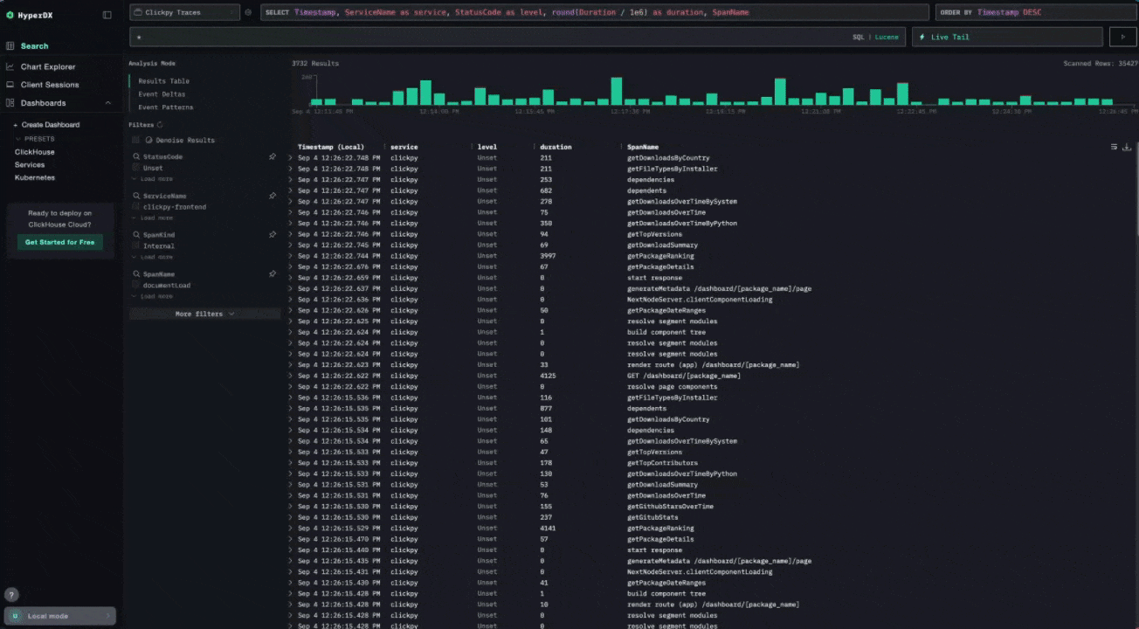Screen dimensions: 1139x629
Task: Switch to Event Deltas analysis mode
Action: tap(162, 93)
